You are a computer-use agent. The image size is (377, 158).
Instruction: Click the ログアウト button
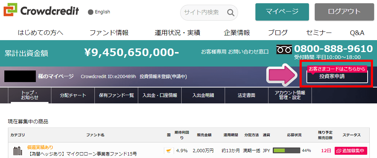(344, 12)
